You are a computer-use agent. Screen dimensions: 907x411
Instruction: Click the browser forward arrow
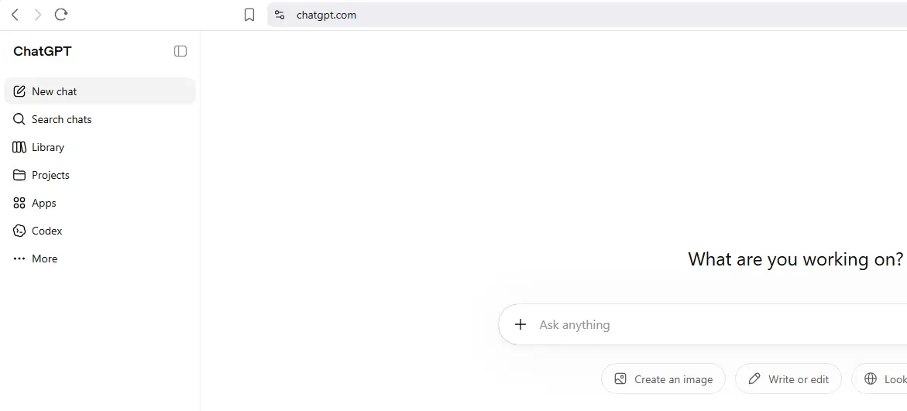coord(38,15)
